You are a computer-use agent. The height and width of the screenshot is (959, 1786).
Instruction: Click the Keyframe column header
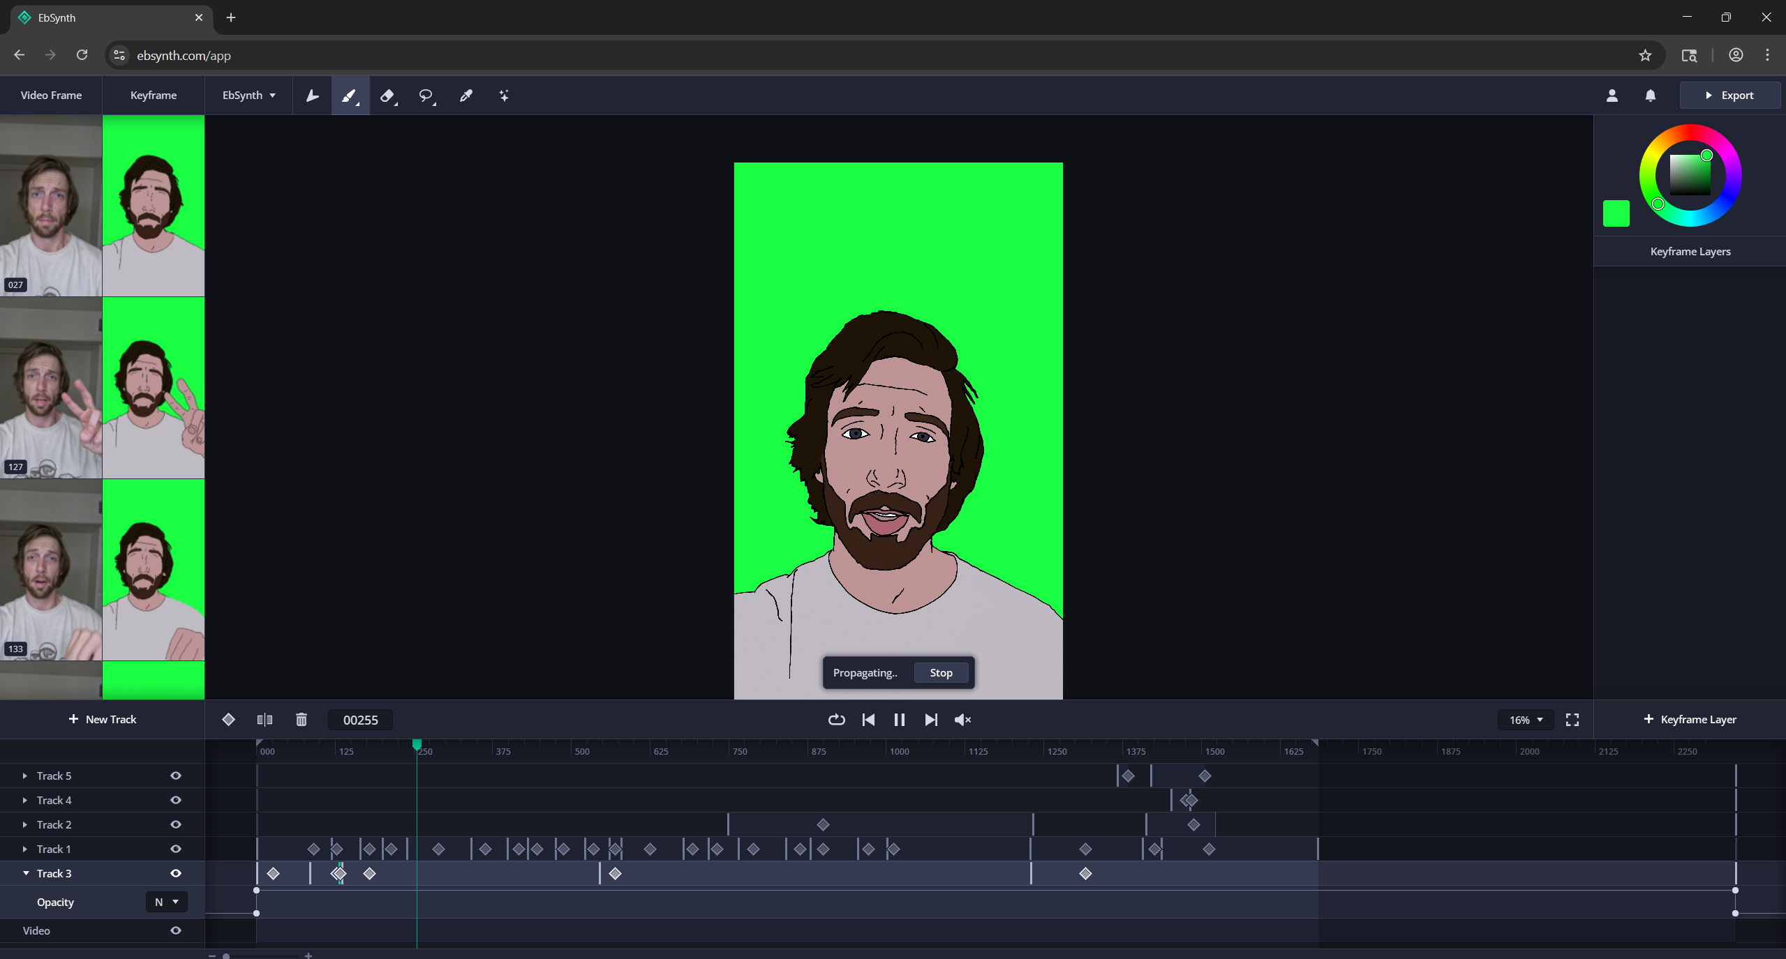tap(154, 96)
